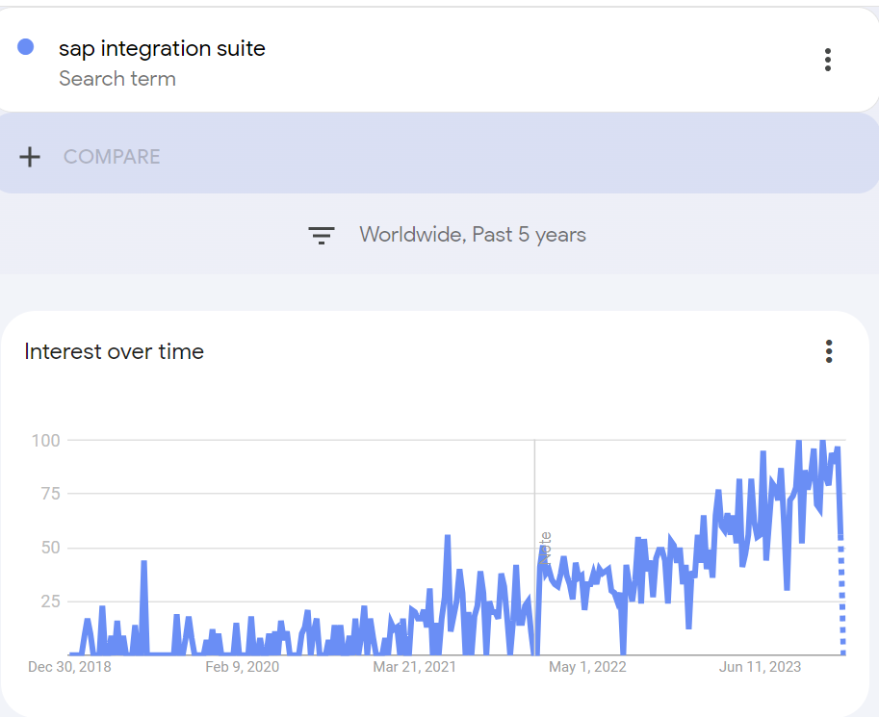879x717 pixels.
Task: Click the Mar 21, 2021 axis label
Action: pyautogui.click(x=414, y=667)
